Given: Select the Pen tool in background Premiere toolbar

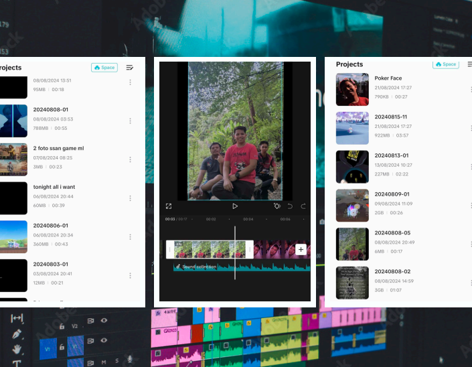Looking at the screenshot, I should [17, 334].
